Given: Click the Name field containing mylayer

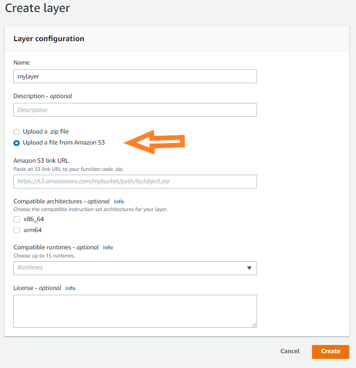Looking at the screenshot, I should click(135, 77).
